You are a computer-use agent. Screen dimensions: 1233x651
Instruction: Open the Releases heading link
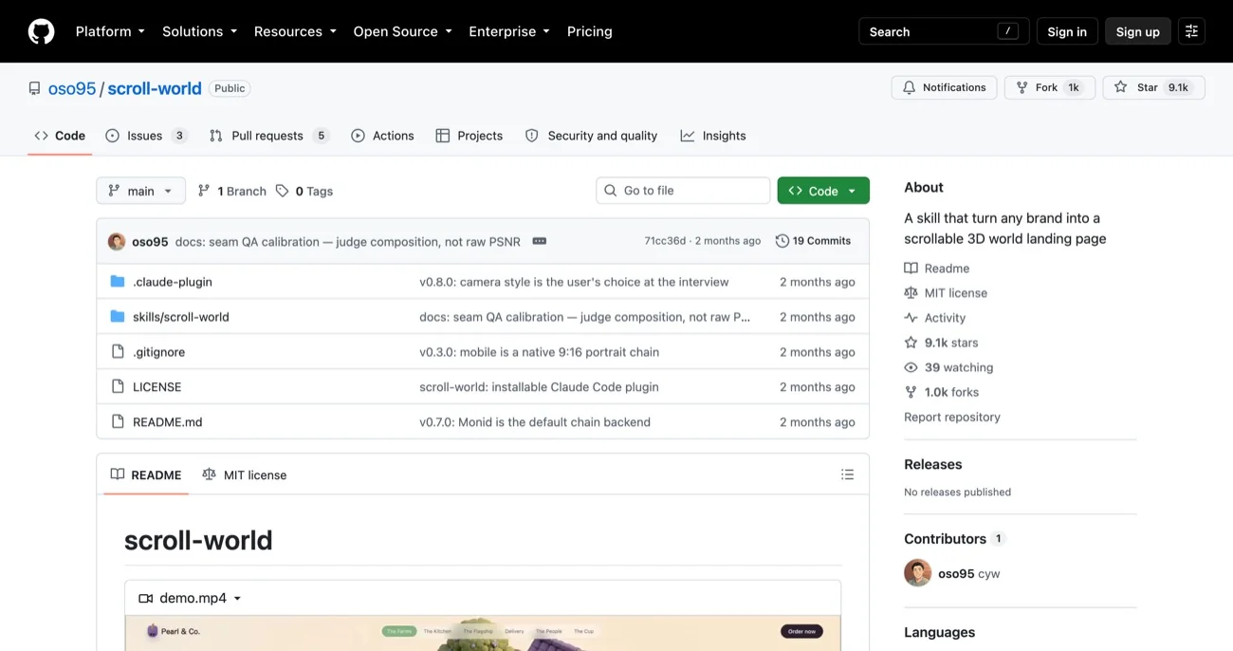(933, 464)
